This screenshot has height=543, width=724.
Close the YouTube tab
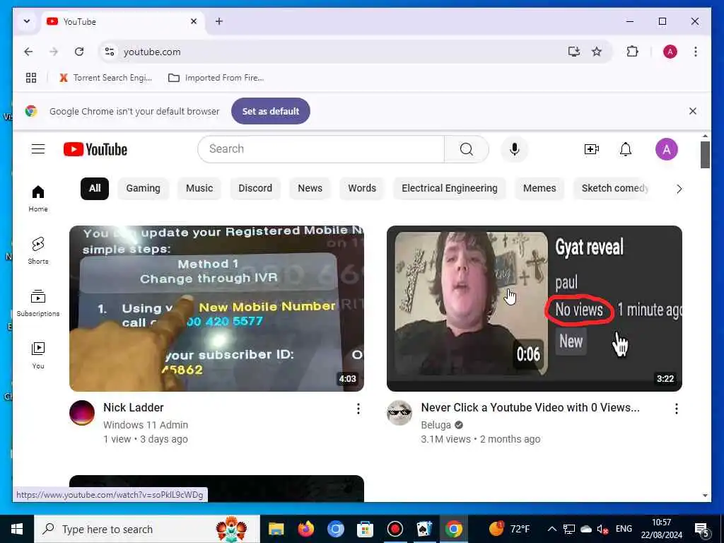point(194,21)
